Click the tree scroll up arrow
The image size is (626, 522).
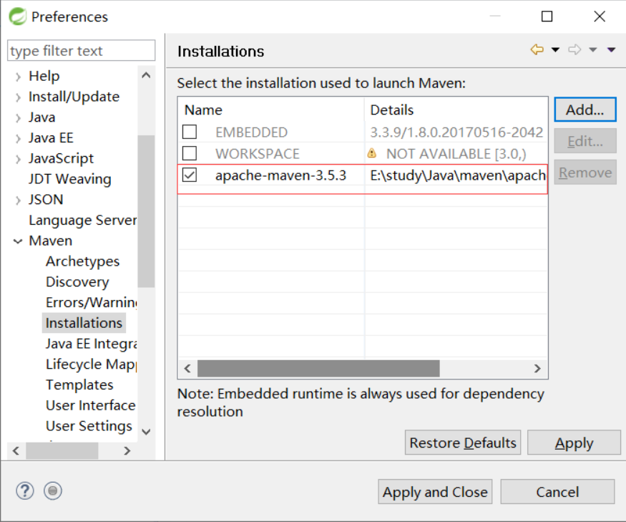[146, 75]
